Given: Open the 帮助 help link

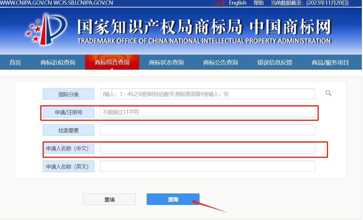Looking at the screenshot, I should pyautogui.click(x=258, y=3).
